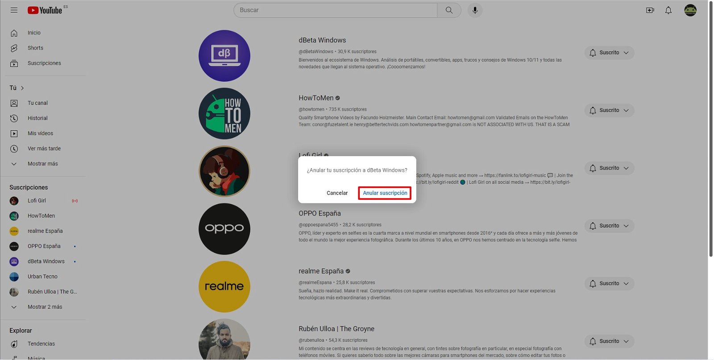Open Rubén Ulloa | The Groyne title
This screenshot has height=360, width=714.
pyautogui.click(x=336, y=329)
